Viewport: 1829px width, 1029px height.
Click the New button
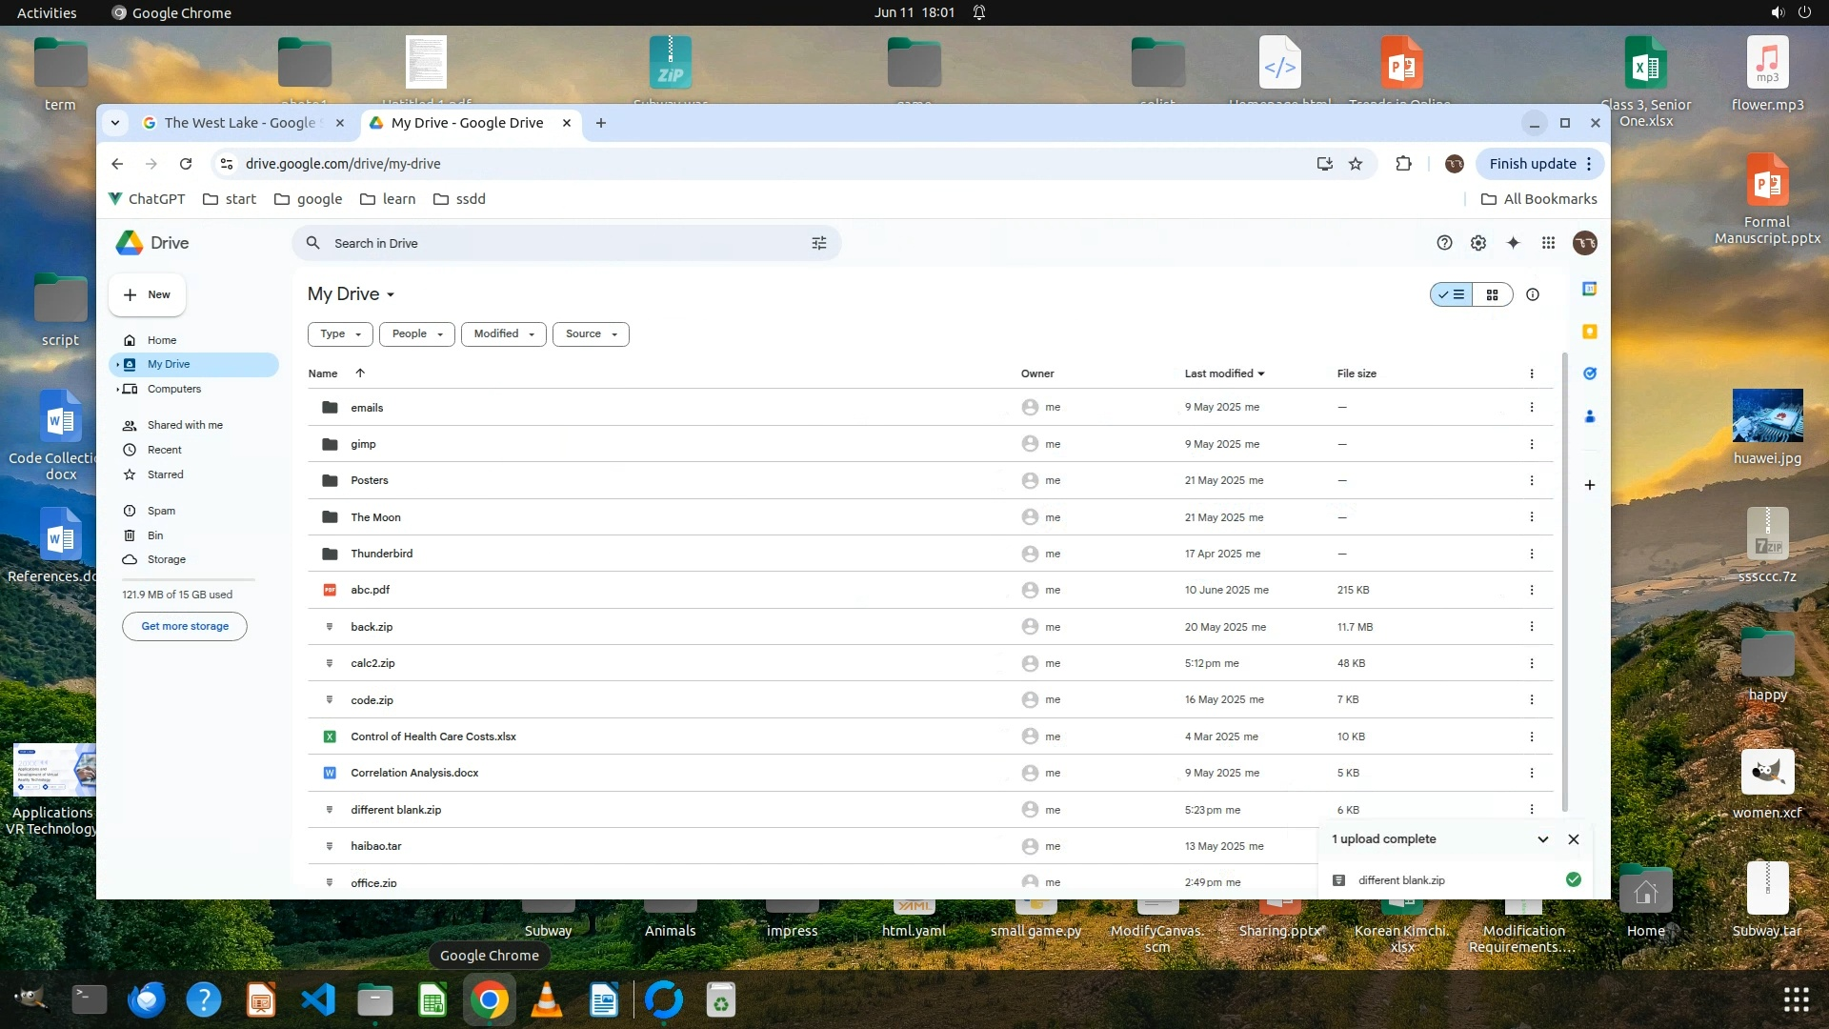coord(147,294)
